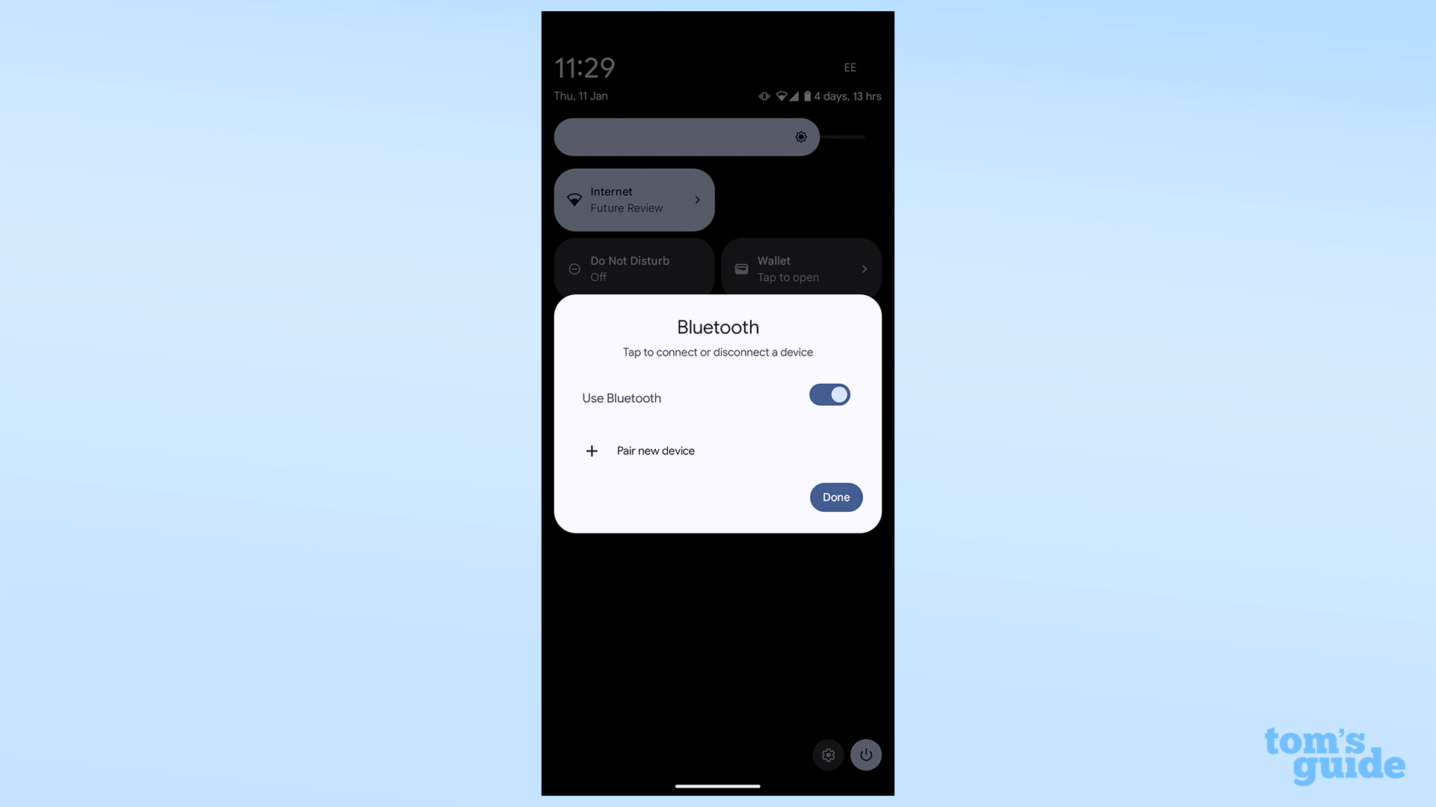
Task: Select the Internet network tile
Action: click(634, 200)
